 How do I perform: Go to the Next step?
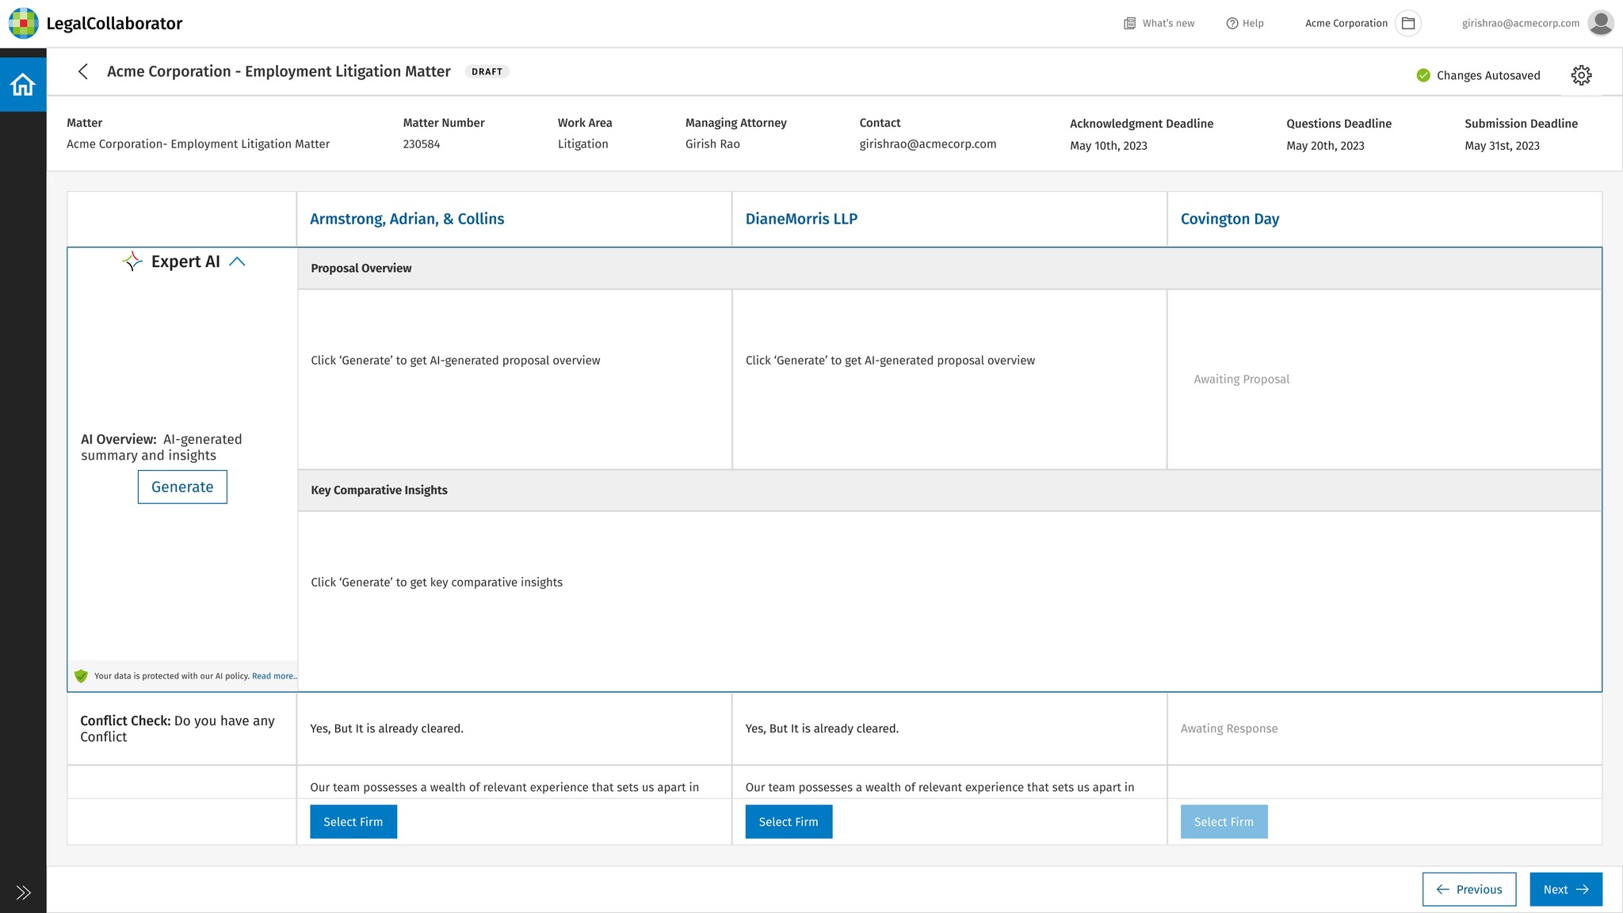point(1565,889)
